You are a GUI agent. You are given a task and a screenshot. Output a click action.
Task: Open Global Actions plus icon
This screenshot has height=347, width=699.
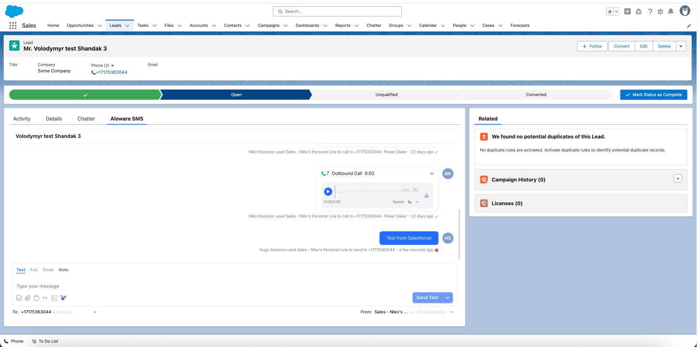(x=627, y=11)
